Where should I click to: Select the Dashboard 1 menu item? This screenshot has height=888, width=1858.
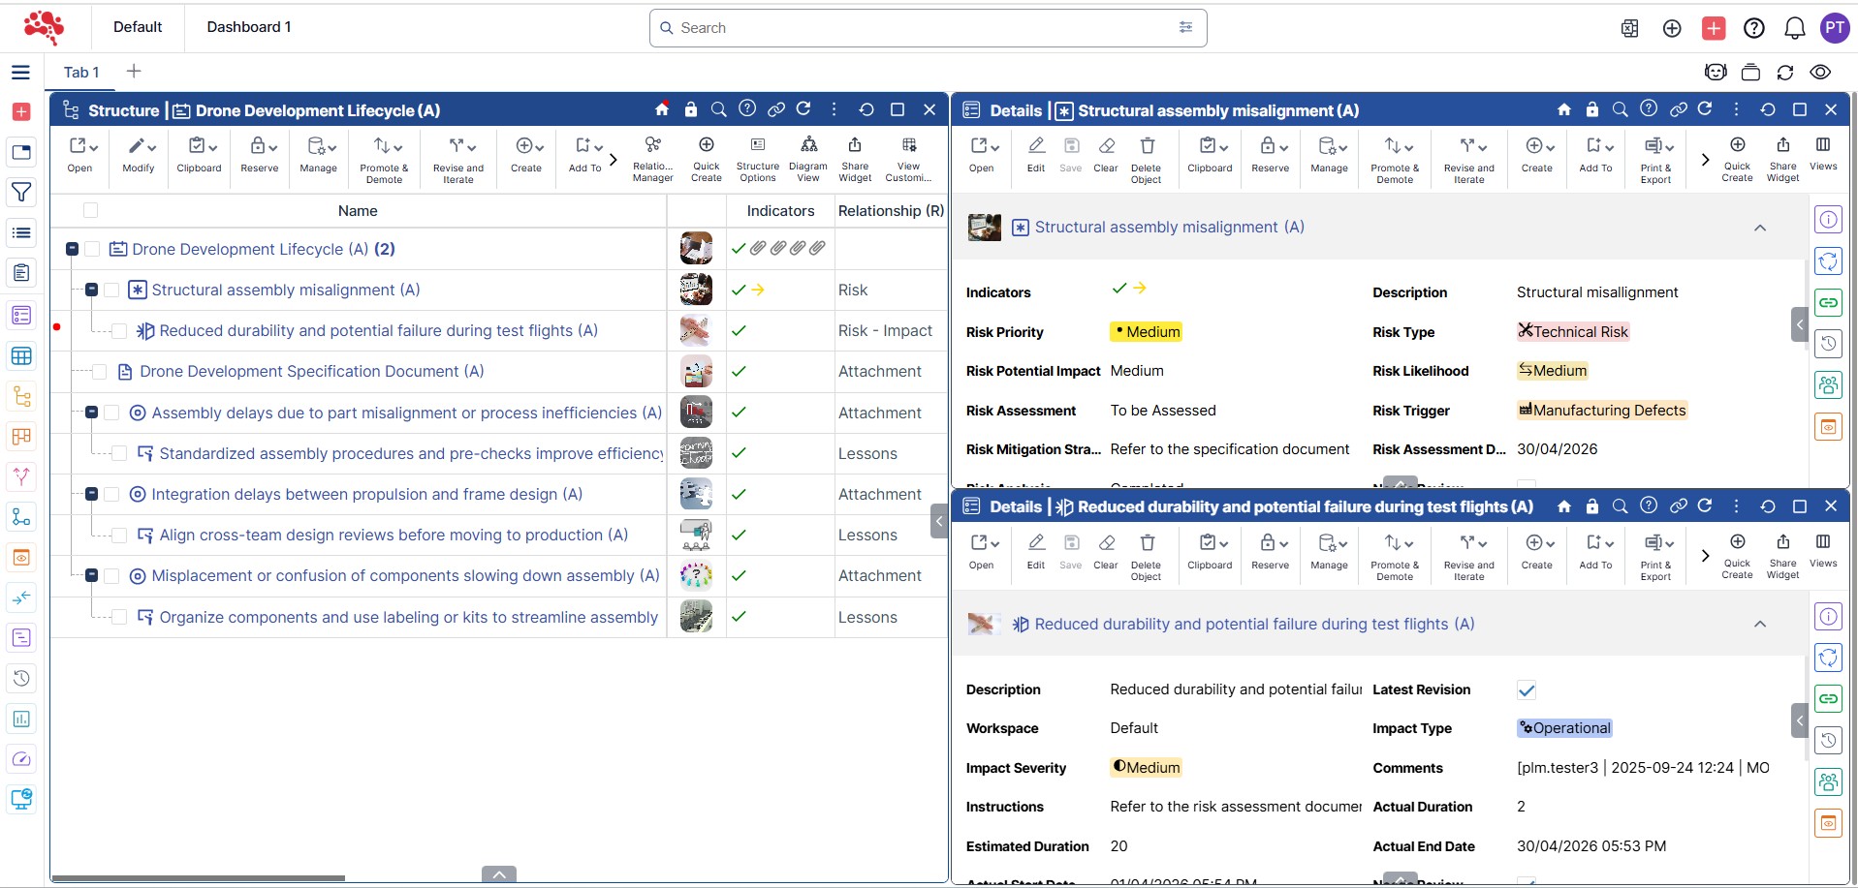point(248,27)
